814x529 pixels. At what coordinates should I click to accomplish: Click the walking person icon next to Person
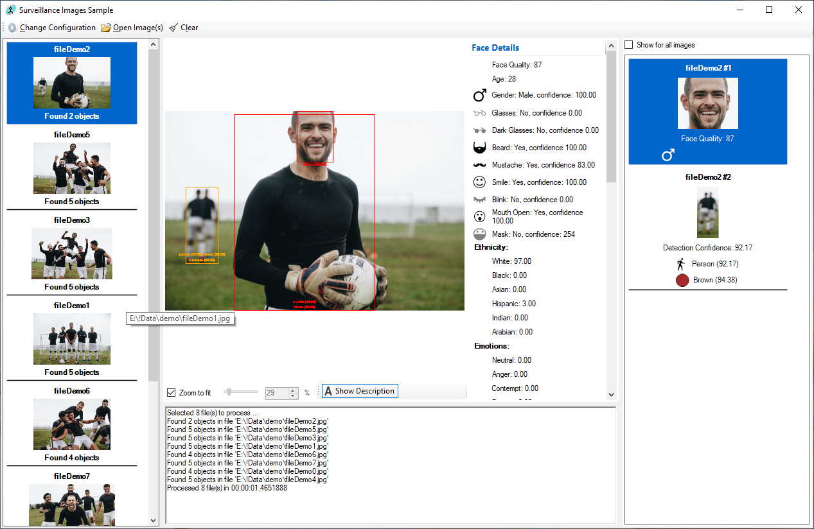point(681,264)
